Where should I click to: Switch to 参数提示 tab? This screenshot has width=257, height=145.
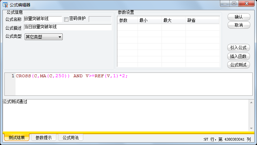click(44, 138)
